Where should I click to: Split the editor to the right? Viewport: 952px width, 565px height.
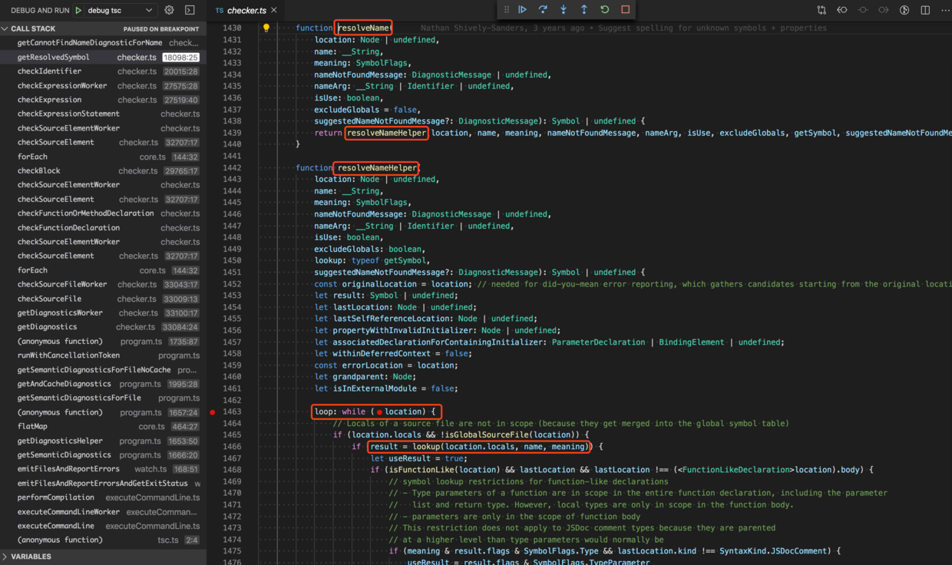pos(925,11)
